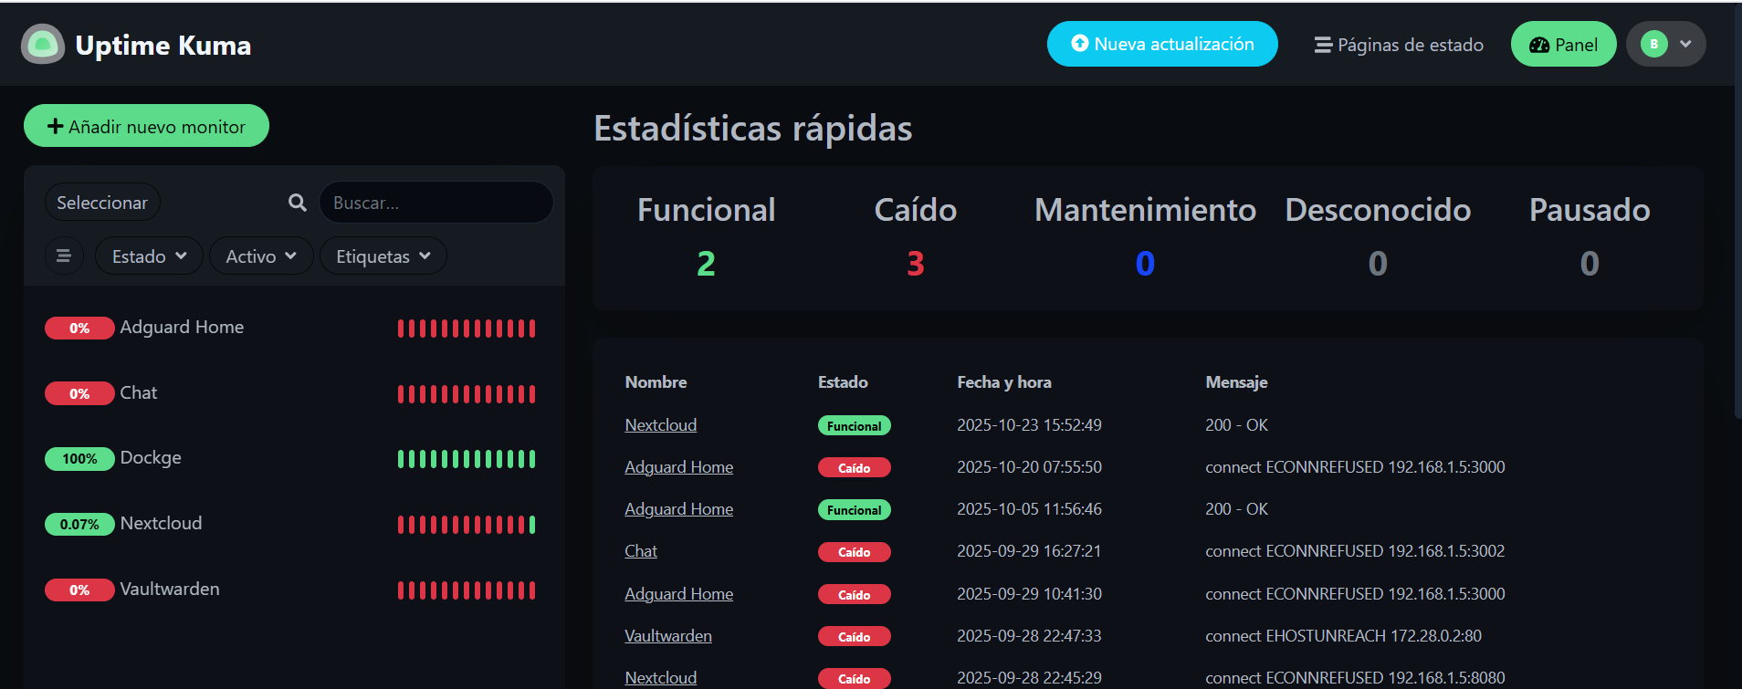Image resolution: width=1742 pixels, height=689 pixels.
Task: Open Chat link in events table
Action: coord(641,551)
